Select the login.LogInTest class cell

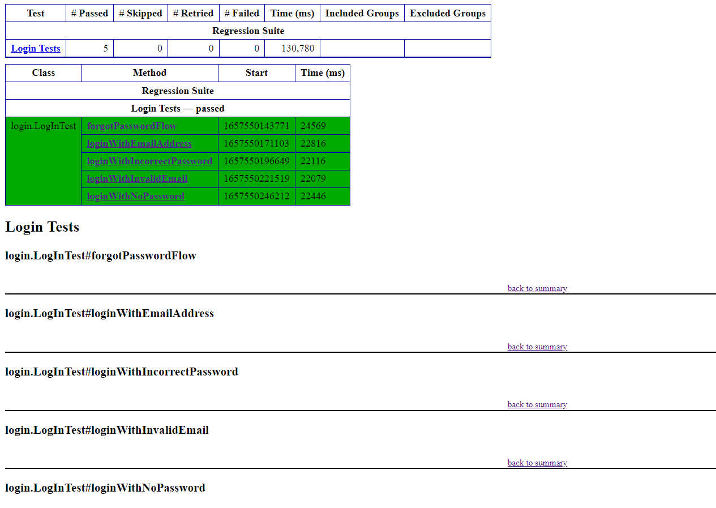click(44, 161)
